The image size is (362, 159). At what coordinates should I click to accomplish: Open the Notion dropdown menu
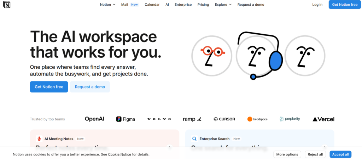[107, 5]
